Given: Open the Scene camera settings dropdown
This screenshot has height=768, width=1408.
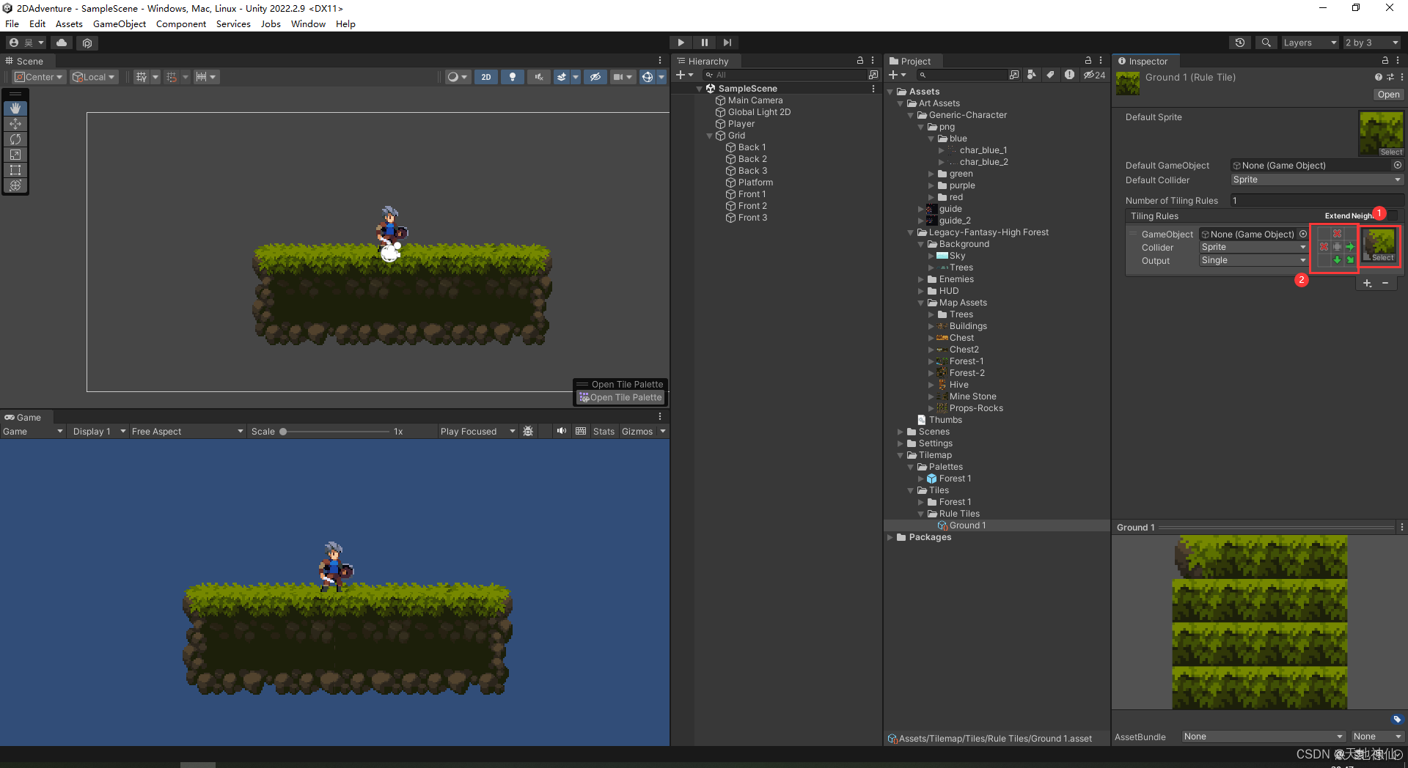Looking at the screenshot, I should [623, 77].
